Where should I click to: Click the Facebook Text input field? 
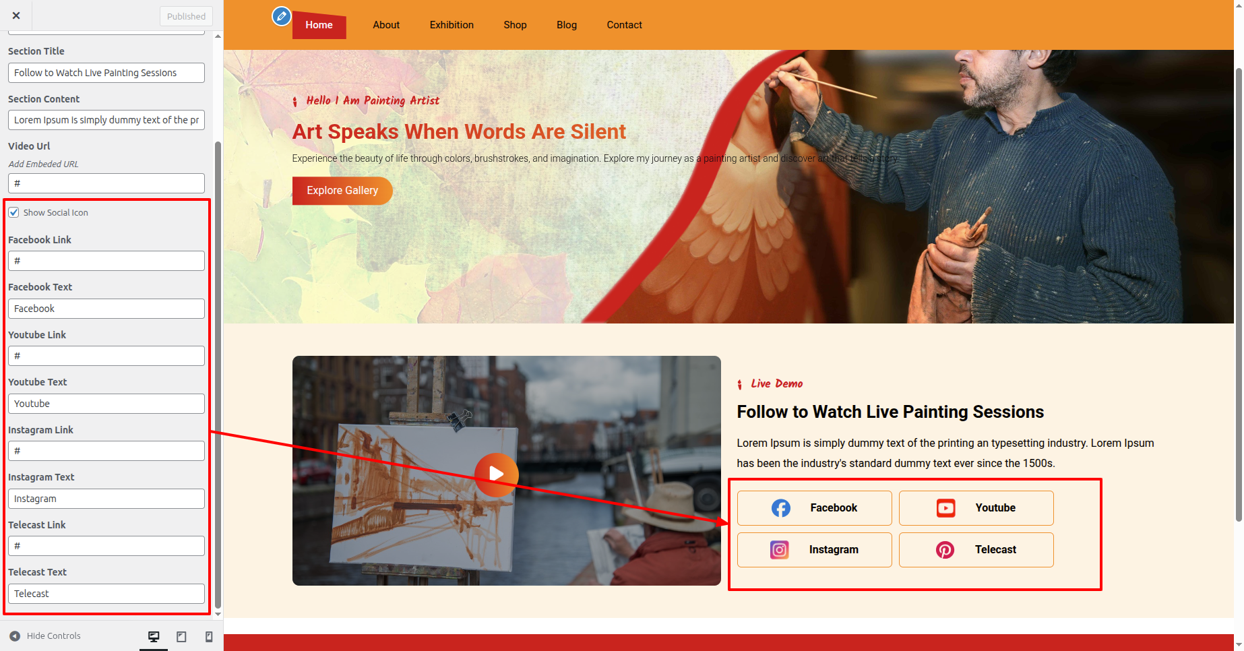point(106,309)
